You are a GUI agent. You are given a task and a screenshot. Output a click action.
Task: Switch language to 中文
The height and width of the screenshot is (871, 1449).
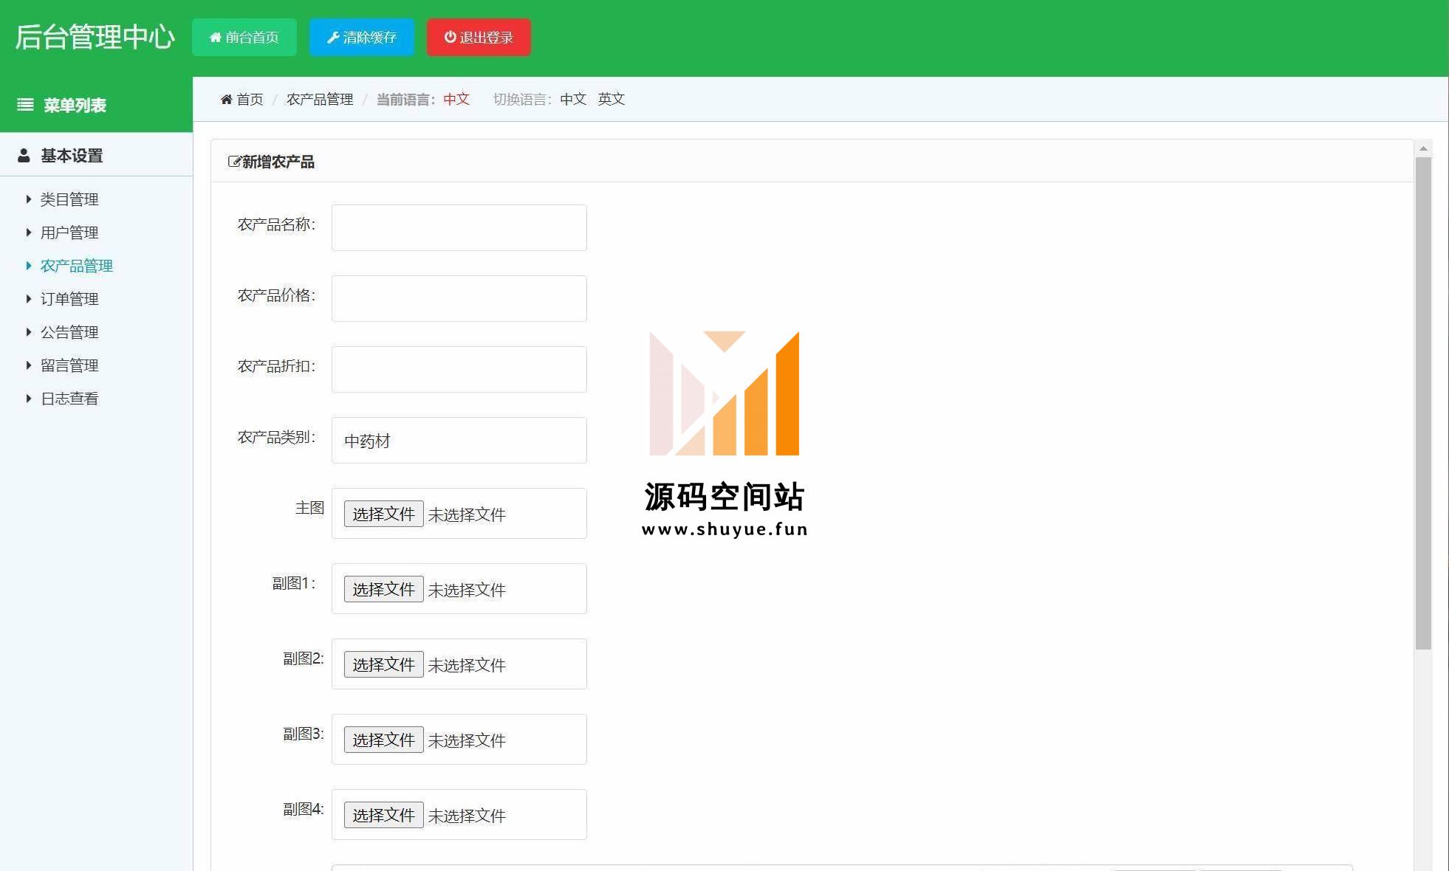573,99
